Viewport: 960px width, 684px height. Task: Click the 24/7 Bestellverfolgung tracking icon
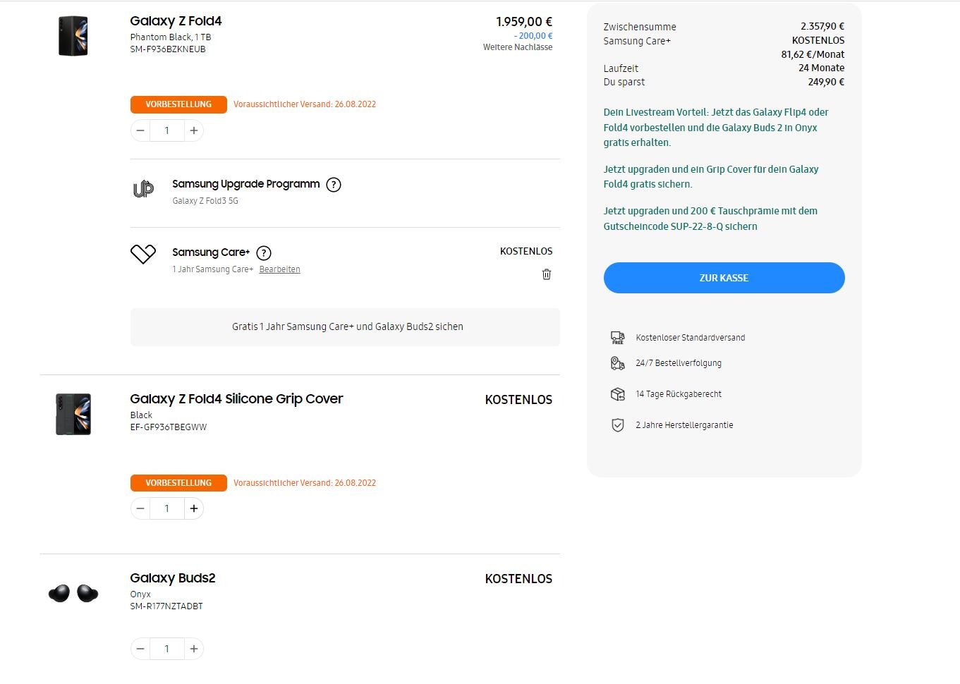click(617, 363)
